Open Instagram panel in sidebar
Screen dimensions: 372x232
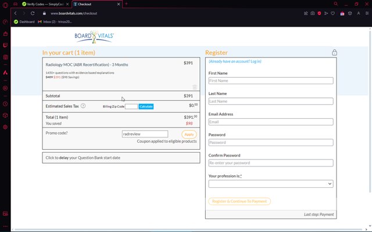click(x=5, y=57)
